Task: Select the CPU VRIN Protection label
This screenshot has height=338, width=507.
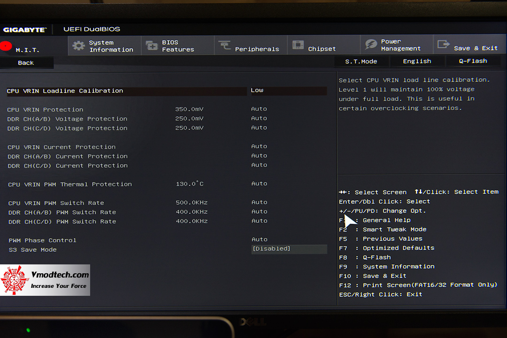Action: 45,110
